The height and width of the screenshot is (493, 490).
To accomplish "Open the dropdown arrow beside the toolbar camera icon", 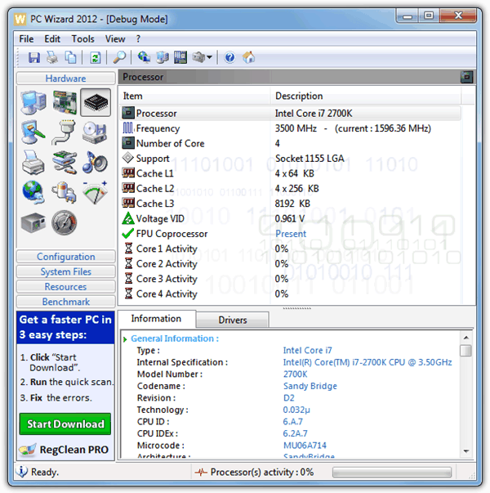I will point(210,57).
